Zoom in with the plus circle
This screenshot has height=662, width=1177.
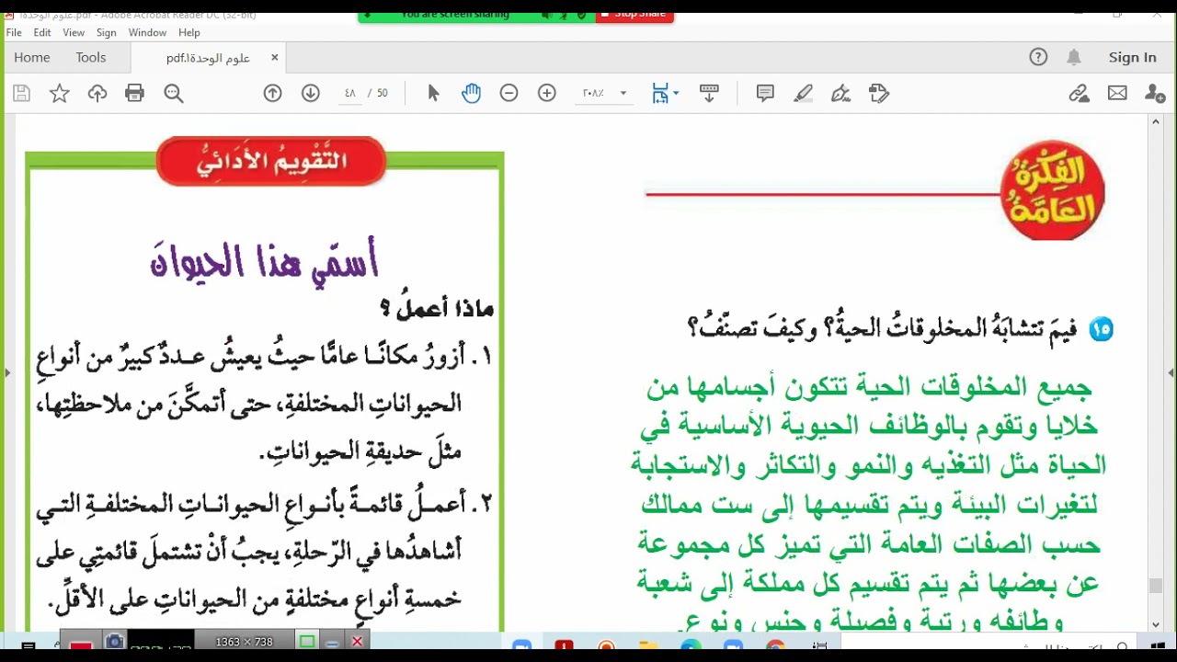coord(547,93)
